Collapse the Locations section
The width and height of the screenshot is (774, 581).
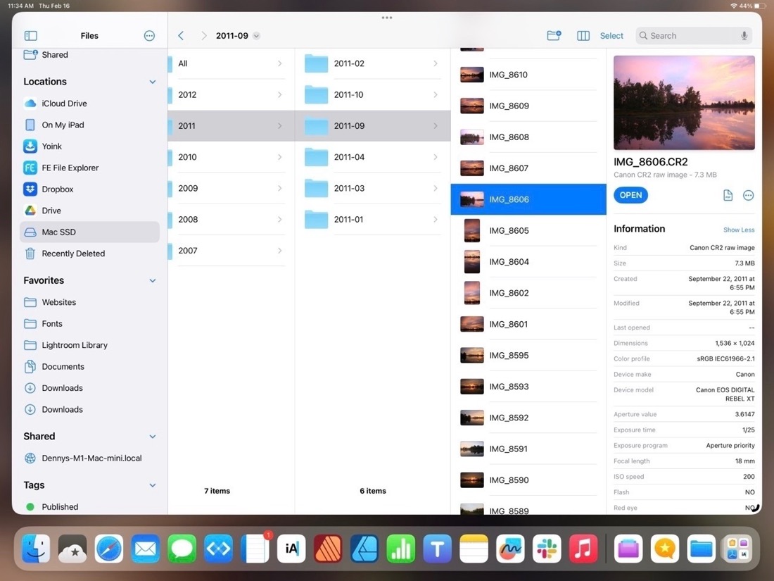click(152, 81)
